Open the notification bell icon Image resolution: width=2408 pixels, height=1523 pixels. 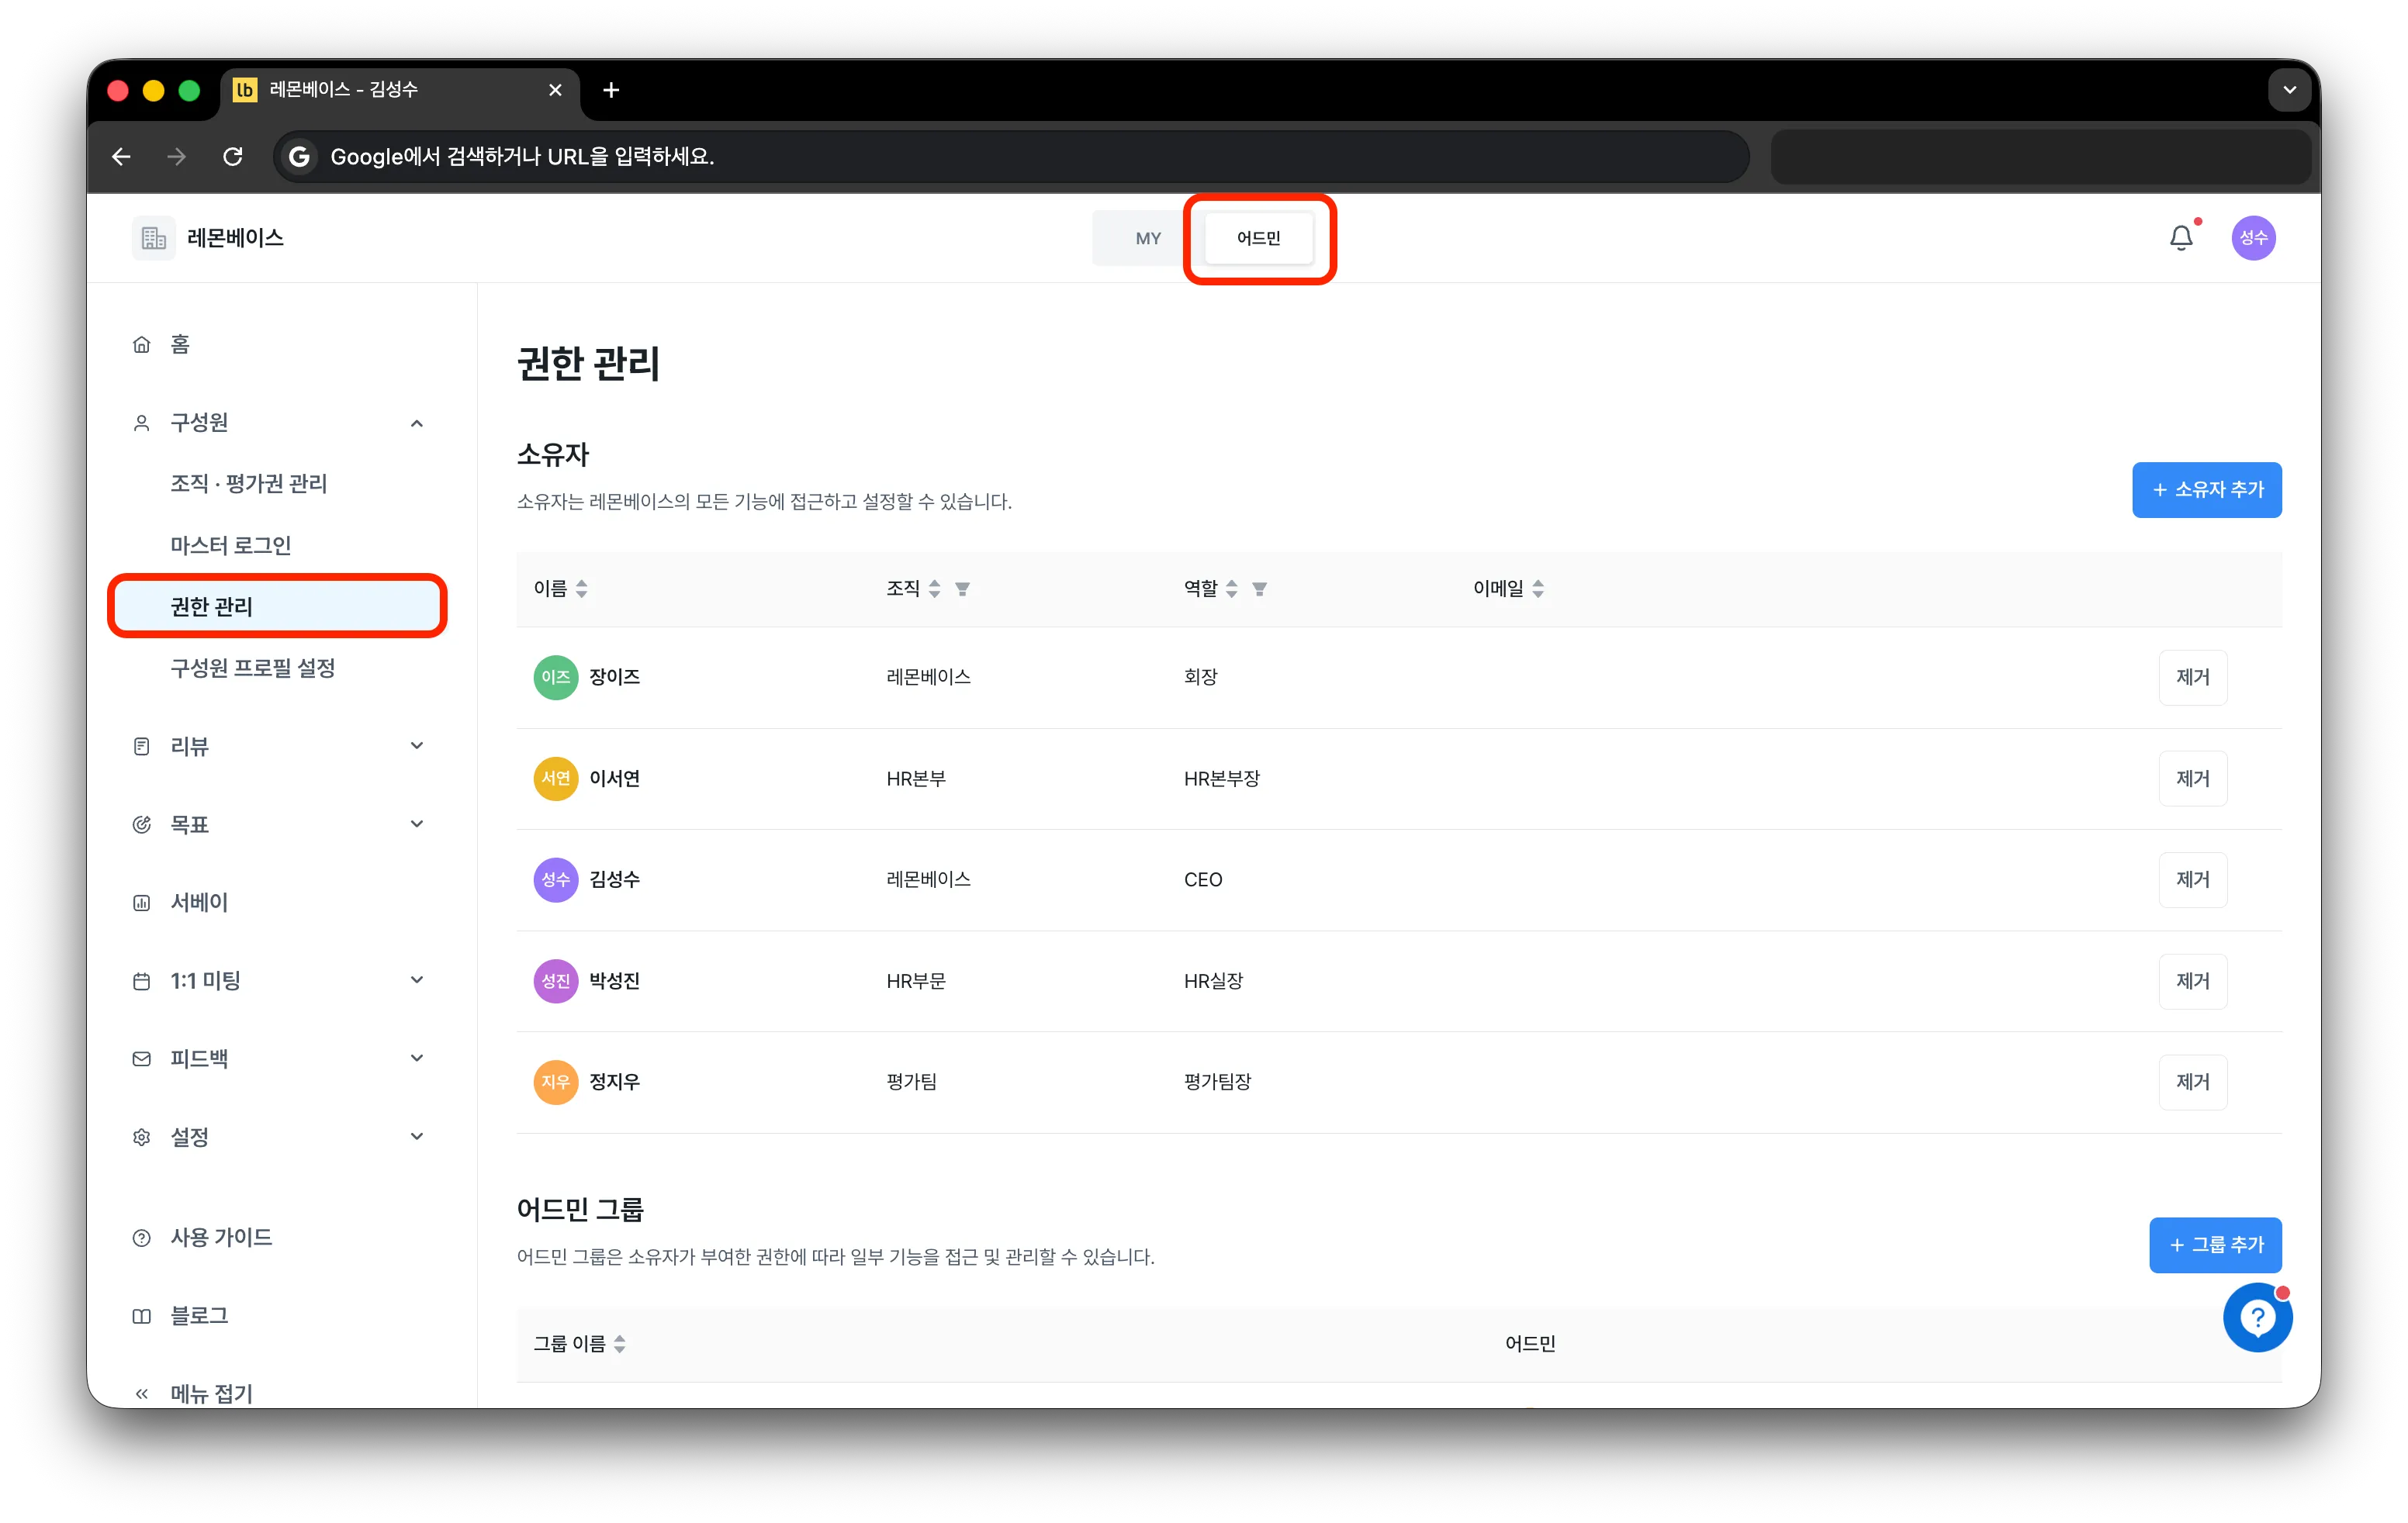pos(2181,238)
